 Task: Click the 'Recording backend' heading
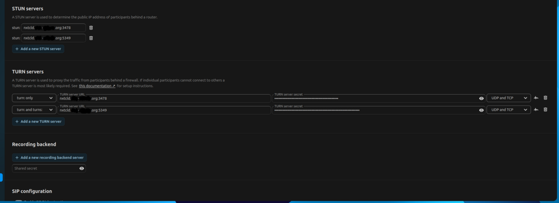pos(34,144)
